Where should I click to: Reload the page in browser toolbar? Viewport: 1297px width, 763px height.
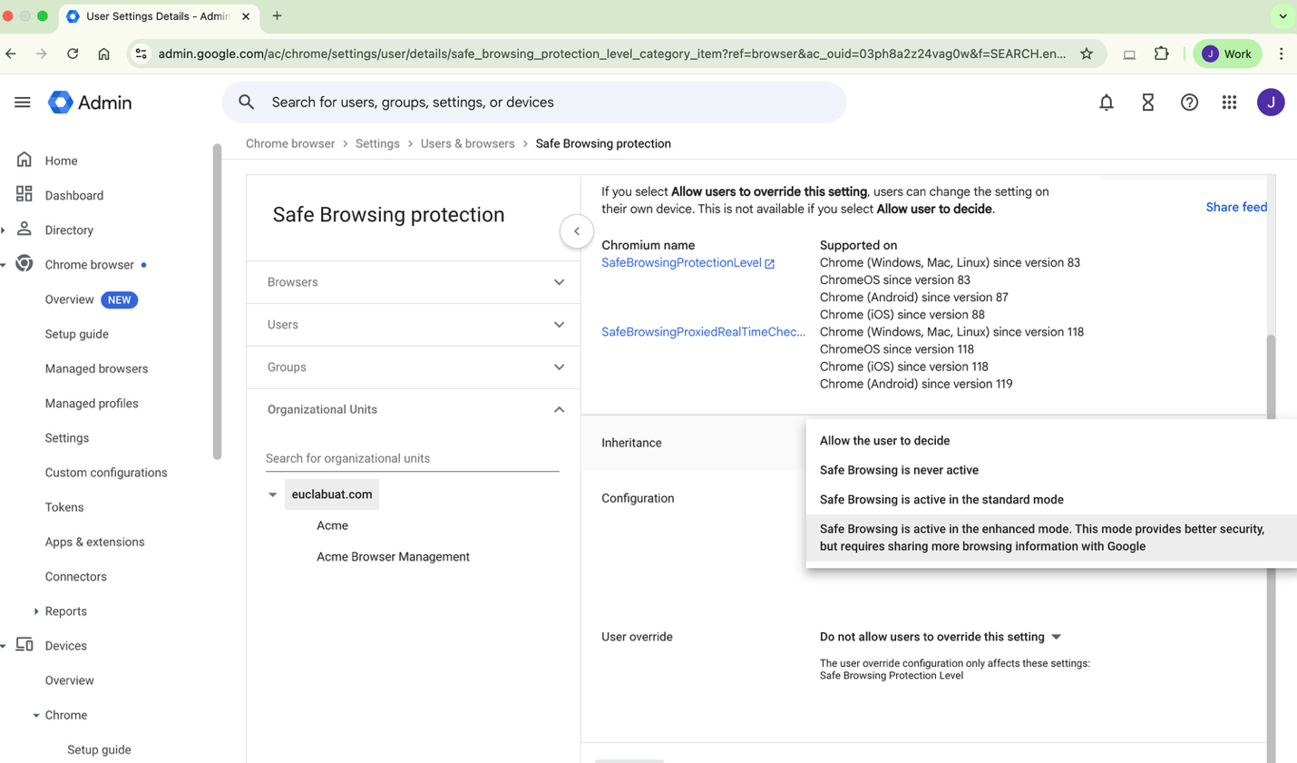pos(73,54)
